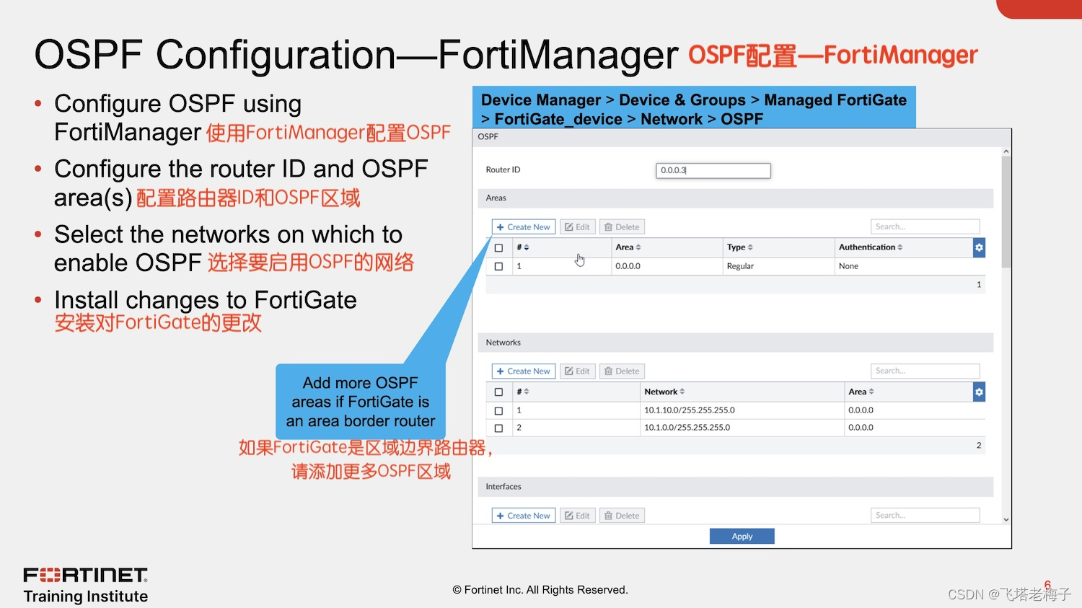Sort Areas table by Type column
The width and height of the screenshot is (1082, 608).
click(740, 247)
